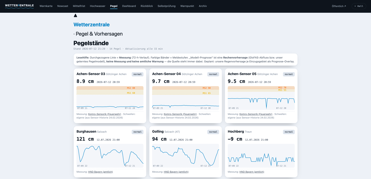Select the Mittelfrist navigation item
The width and height of the screenshot is (371, 179).
[79, 6]
